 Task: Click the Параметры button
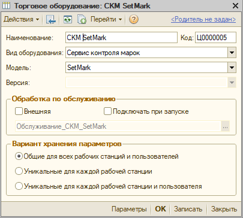[x=129, y=209]
